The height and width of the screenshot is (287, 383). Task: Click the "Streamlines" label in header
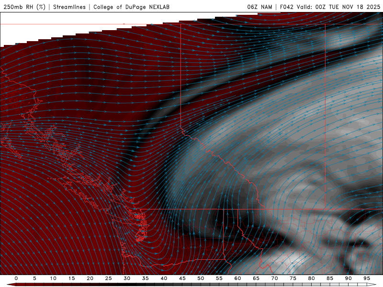pyautogui.click(x=69, y=7)
